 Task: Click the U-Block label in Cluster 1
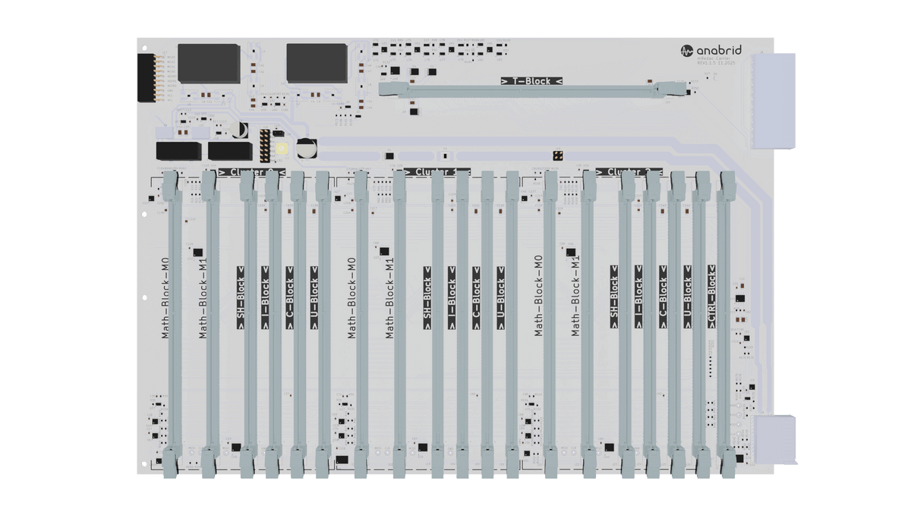coord(501,297)
